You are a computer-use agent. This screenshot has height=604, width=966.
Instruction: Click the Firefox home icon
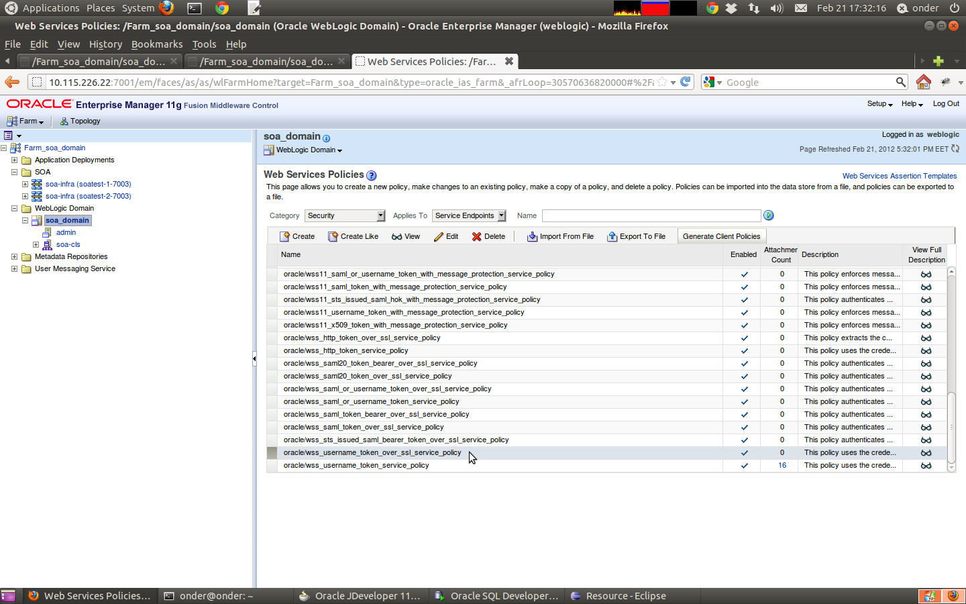pyautogui.click(x=923, y=81)
